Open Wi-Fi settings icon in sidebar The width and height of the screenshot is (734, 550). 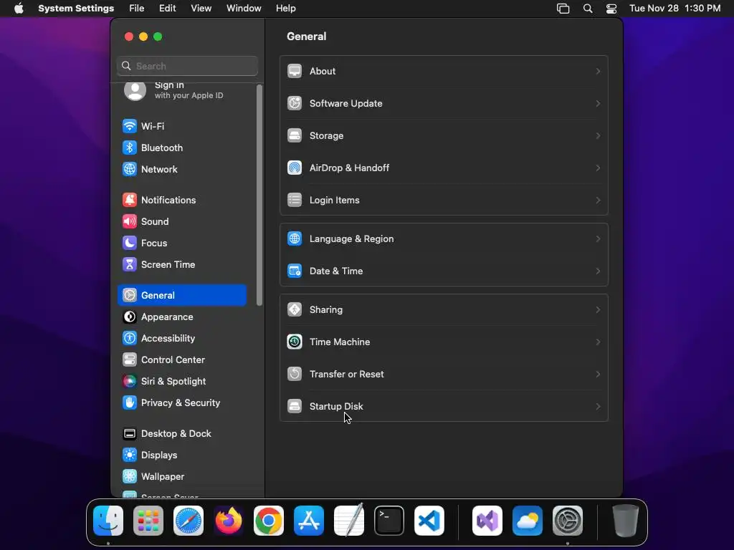(130, 126)
